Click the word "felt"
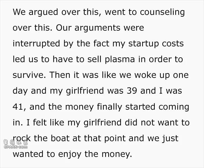This screenshot has width=204, height=168. [x=37, y=122]
